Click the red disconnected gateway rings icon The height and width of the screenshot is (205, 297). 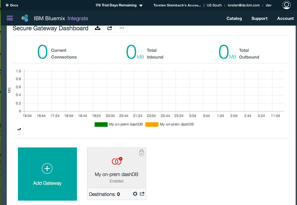[117, 161]
